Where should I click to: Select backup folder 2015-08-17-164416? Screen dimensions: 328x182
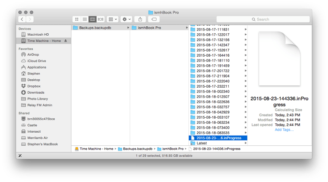click(218, 55)
